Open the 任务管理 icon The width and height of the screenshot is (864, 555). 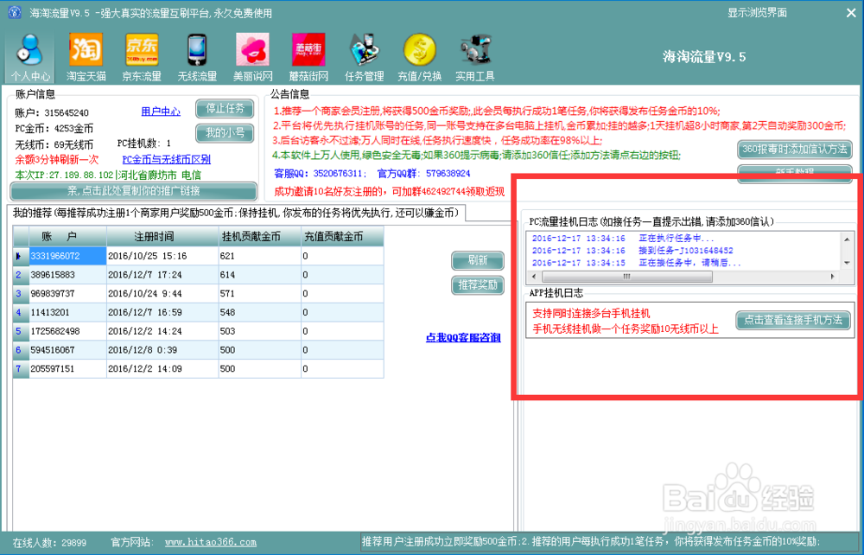(365, 57)
